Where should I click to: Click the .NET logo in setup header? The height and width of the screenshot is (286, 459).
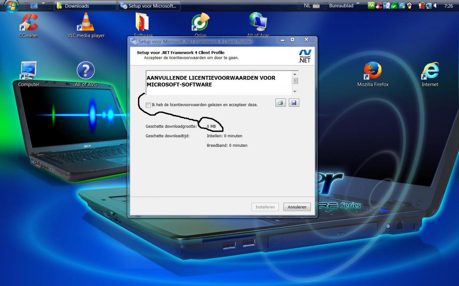(x=305, y=56)
